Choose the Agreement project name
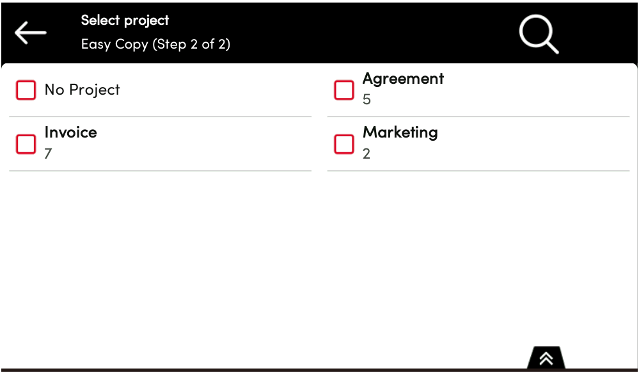The image size is (639, 373). (403, 79)
